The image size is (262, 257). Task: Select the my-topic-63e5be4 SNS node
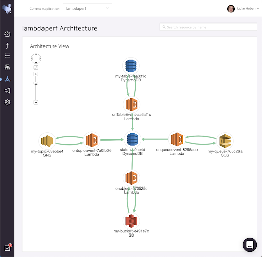pos(47,141)
